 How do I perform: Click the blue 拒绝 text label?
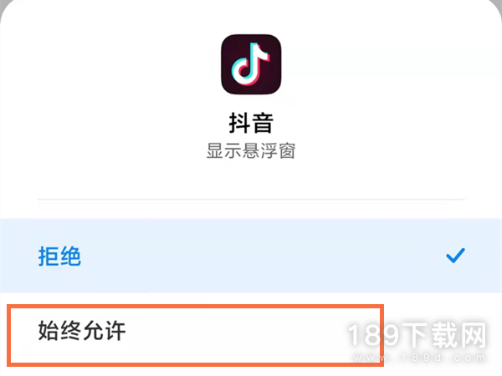(x=59, y=257)
